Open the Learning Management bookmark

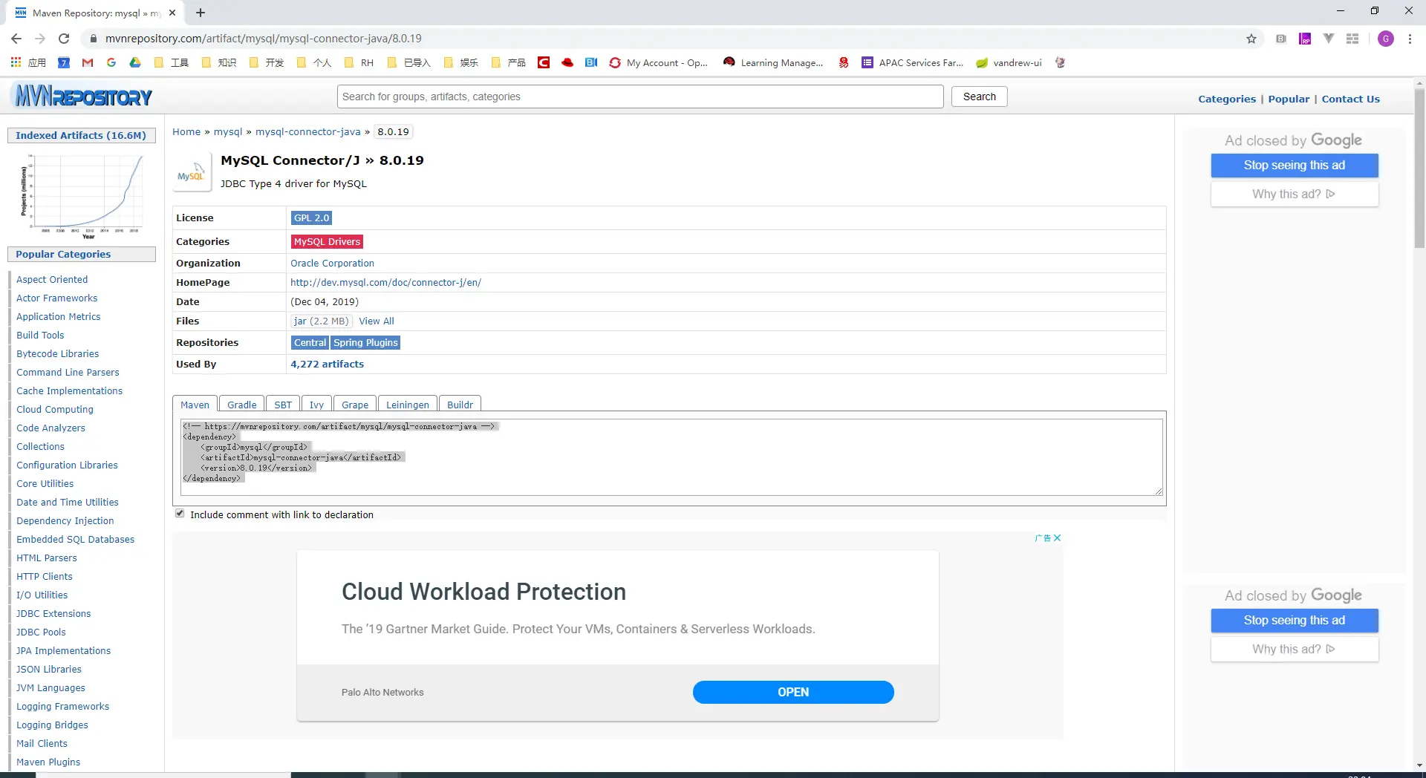773,62
